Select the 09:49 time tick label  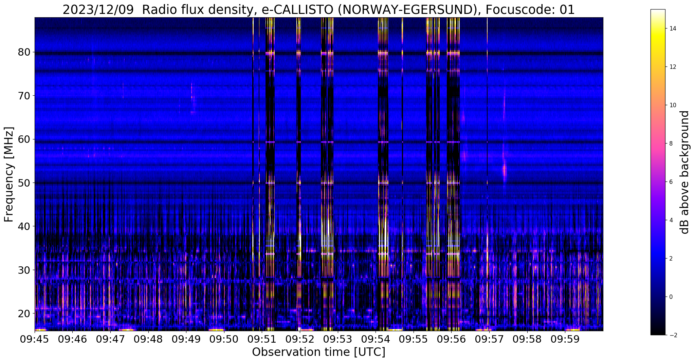tap(186, 339)
